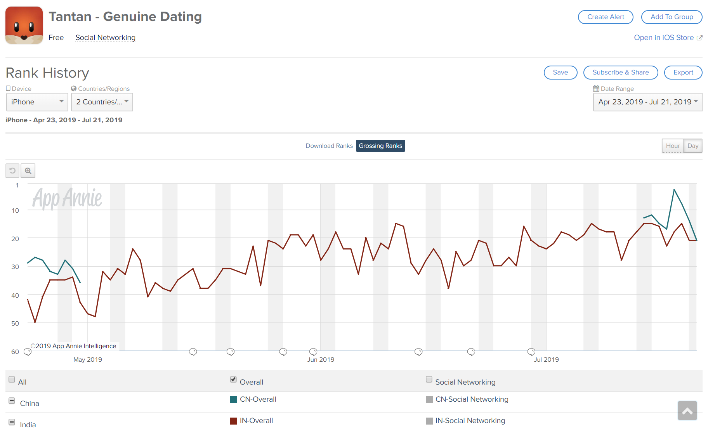Click the external link icon beside iOS Store

tap(699, 38)
